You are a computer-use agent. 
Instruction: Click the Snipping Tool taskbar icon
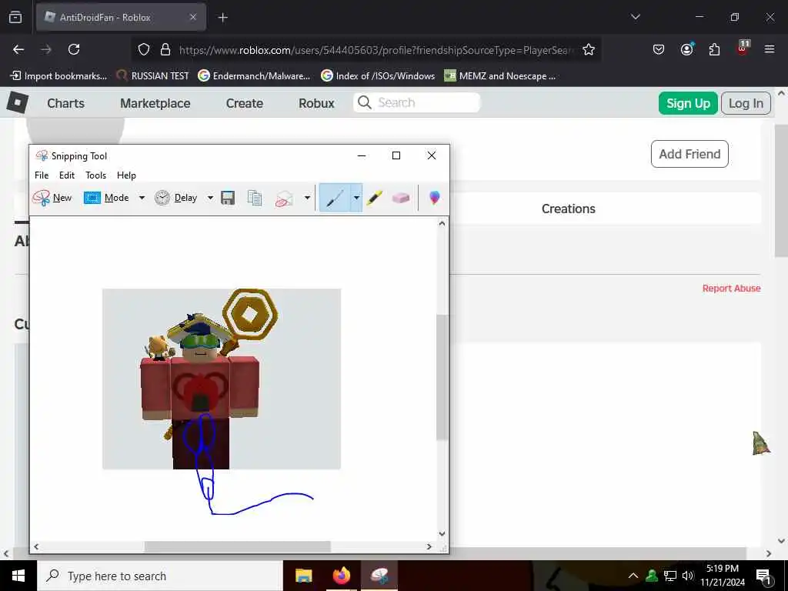[379, 576]
